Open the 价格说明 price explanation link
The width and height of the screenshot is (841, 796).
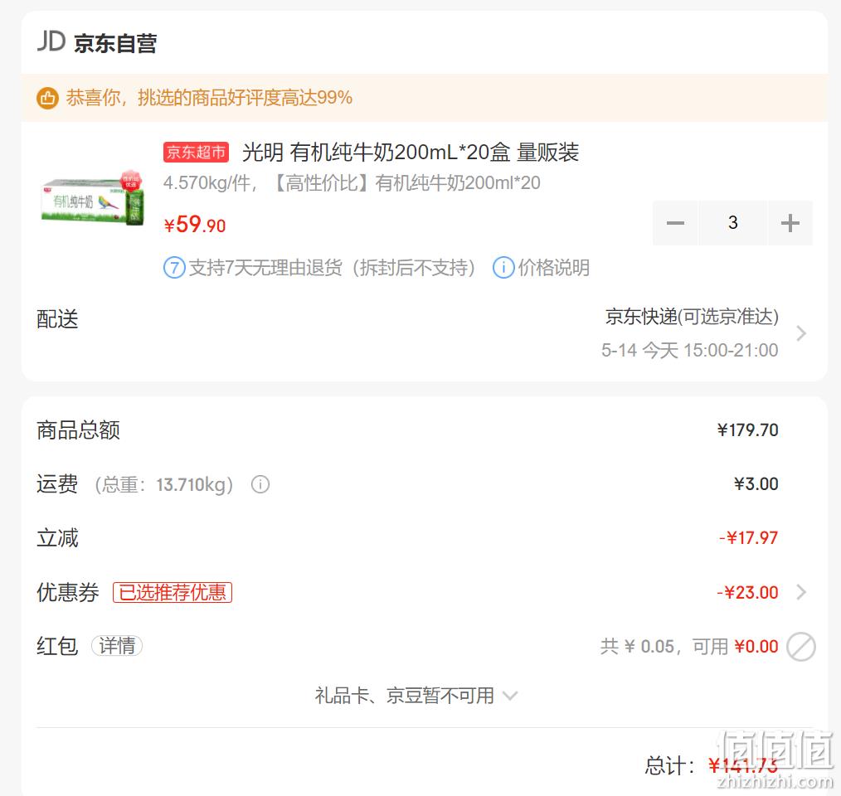pos(553,268)
